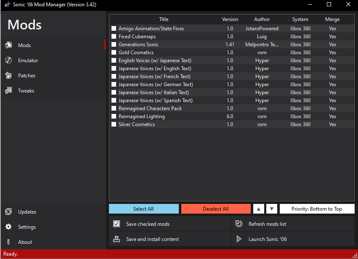Enable English Voices (w/ Japanese Text) checkbox
Screen dimensions: 358x259
pos(114,61)
